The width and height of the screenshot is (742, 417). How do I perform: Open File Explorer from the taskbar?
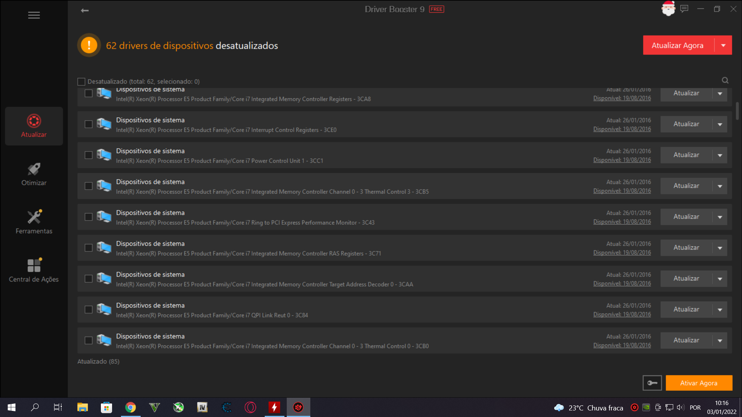click(82, 407)
